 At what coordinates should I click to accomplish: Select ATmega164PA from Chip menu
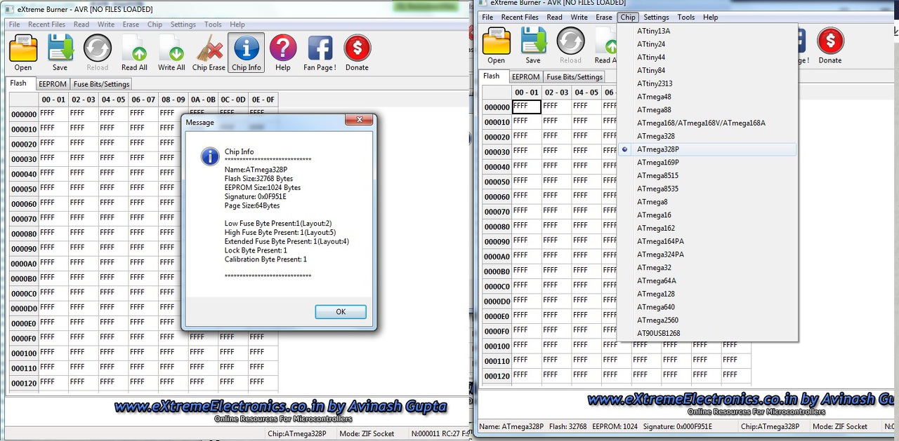coord(707,241)
